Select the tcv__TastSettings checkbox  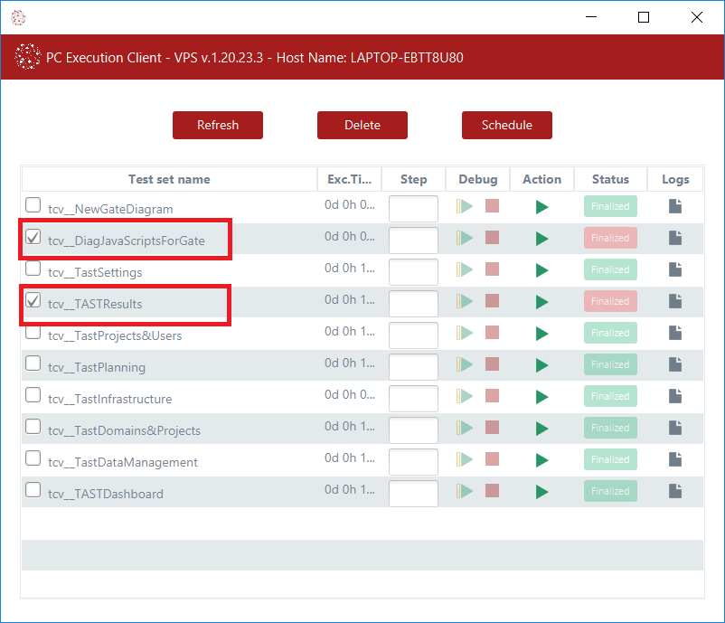(x=33, y=269)
